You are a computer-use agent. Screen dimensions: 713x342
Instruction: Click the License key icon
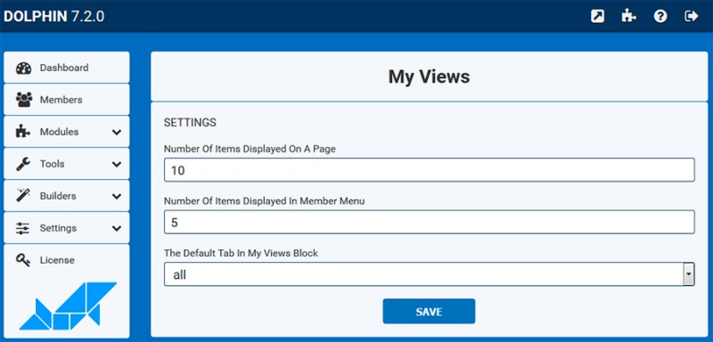(x=23, y=260)
